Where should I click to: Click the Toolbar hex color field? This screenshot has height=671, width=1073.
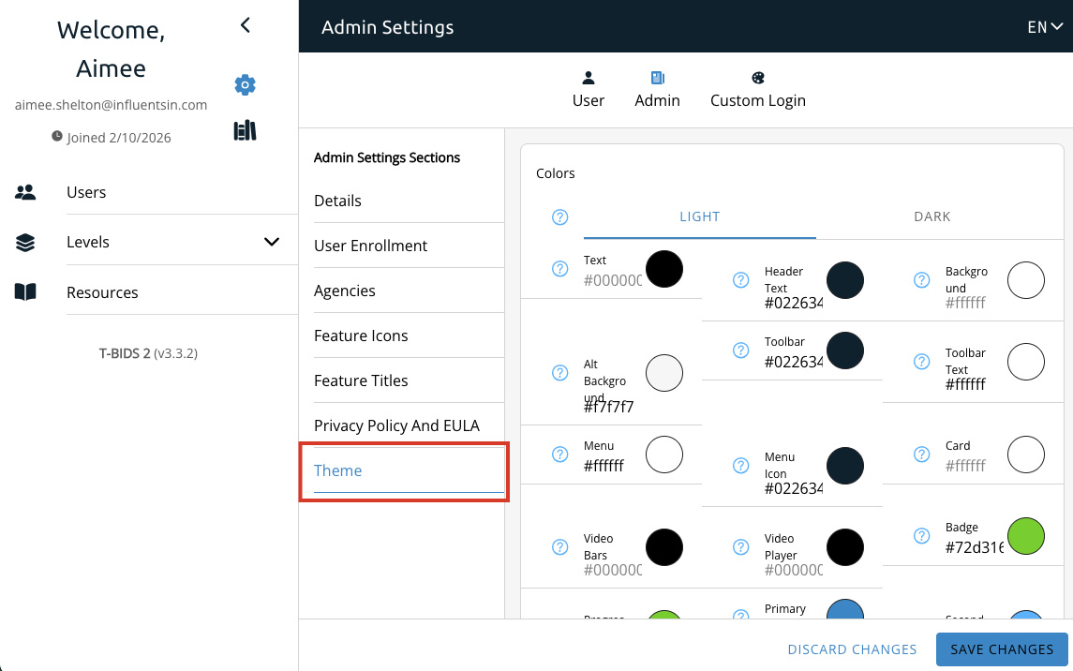(793, 362)
